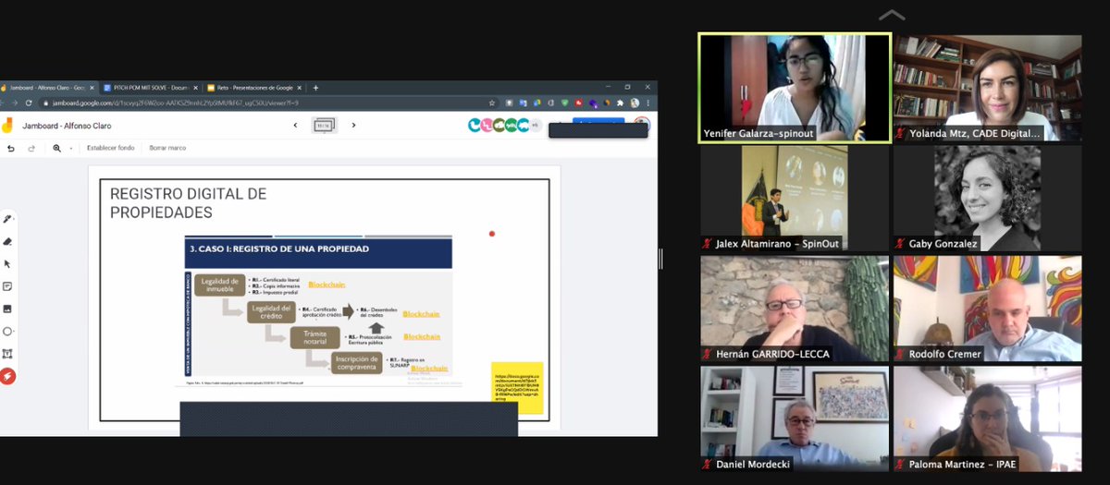Click the muted mic icon beside Gaby Gonzalez
The image size is (1110, 485).
[900, 244]
